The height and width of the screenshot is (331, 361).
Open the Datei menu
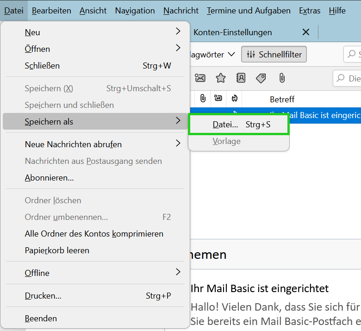[14, 11]
